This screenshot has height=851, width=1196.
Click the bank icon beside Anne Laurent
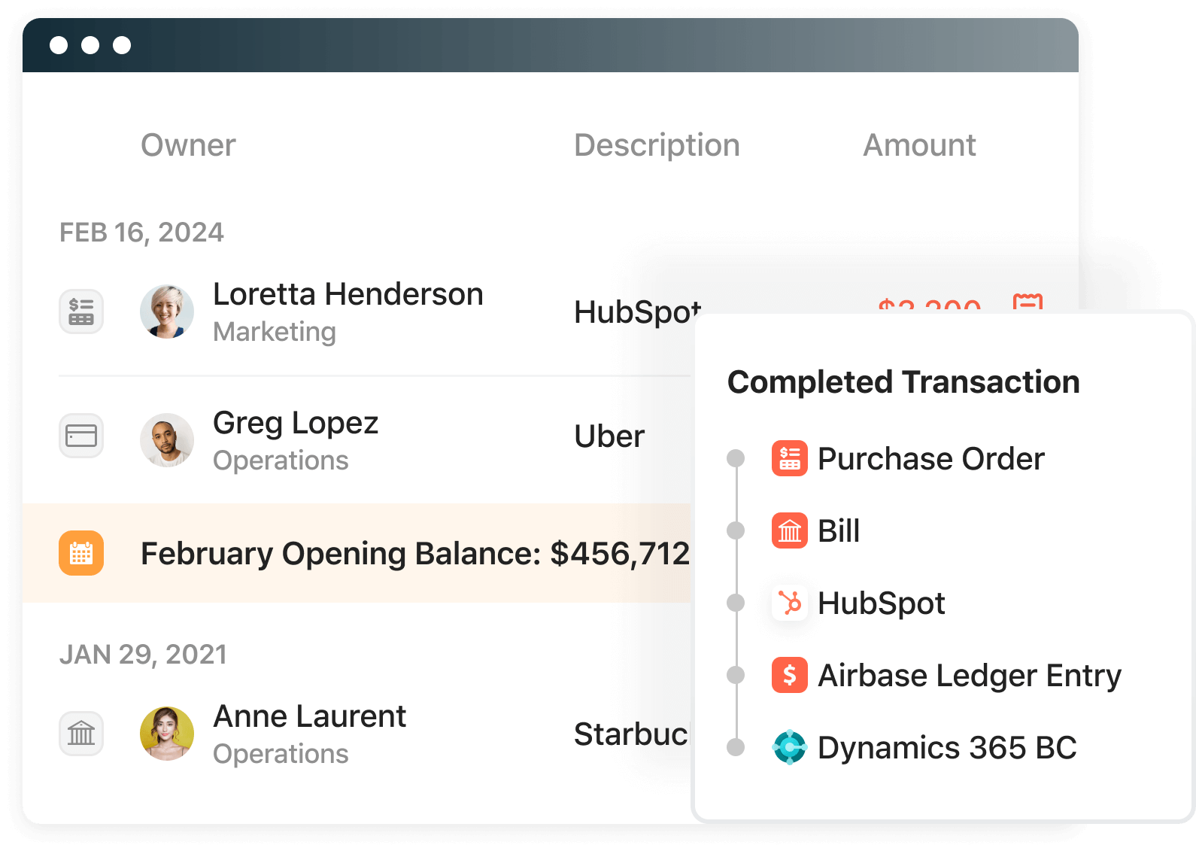(81, 734)
